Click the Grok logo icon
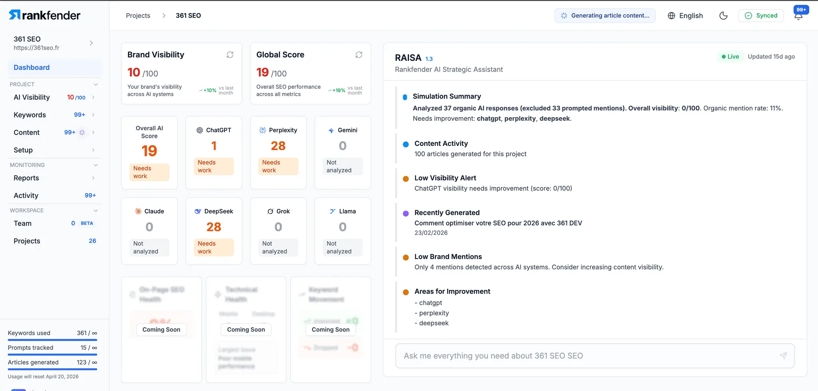This screenshot has width=818, height=391. click(x=270, y=211)
